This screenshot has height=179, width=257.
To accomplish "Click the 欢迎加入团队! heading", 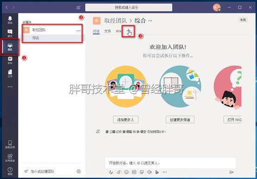I will pyautogui.click(x=167, y=47).
